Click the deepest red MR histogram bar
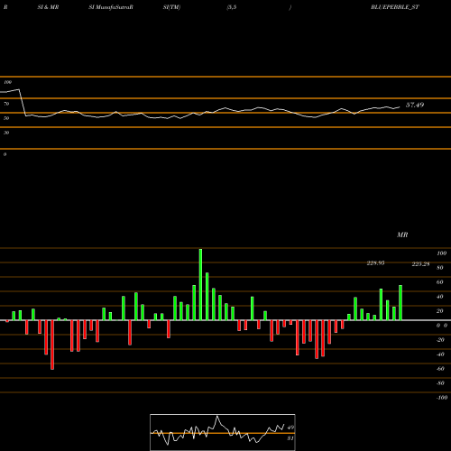This screenshot has width=451, height=451. tap(52, 345)
